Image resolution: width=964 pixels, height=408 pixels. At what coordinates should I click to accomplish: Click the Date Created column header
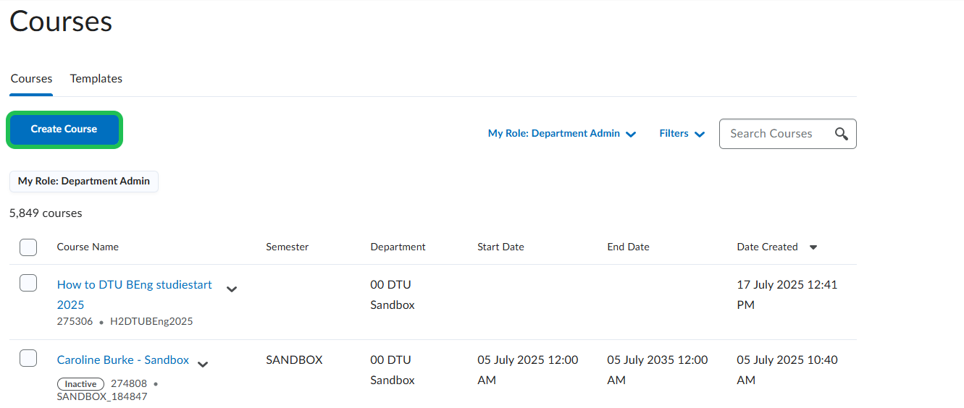coord(767,247)
